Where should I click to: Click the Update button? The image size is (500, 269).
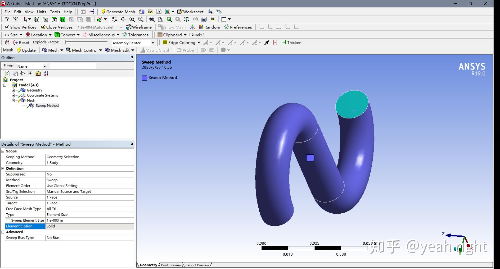(x=26, y=50)
